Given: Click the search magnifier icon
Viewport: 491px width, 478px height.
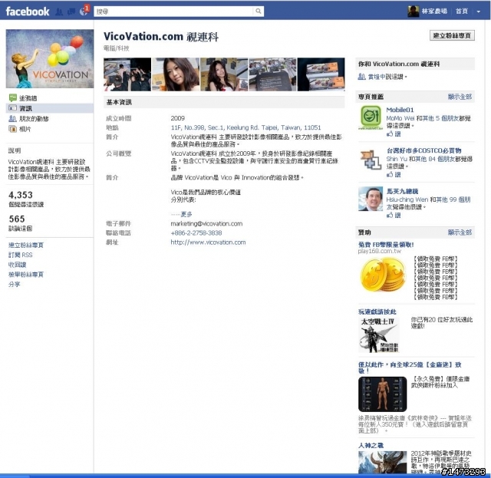Looking at the screenshot, I should coord(259,12).
